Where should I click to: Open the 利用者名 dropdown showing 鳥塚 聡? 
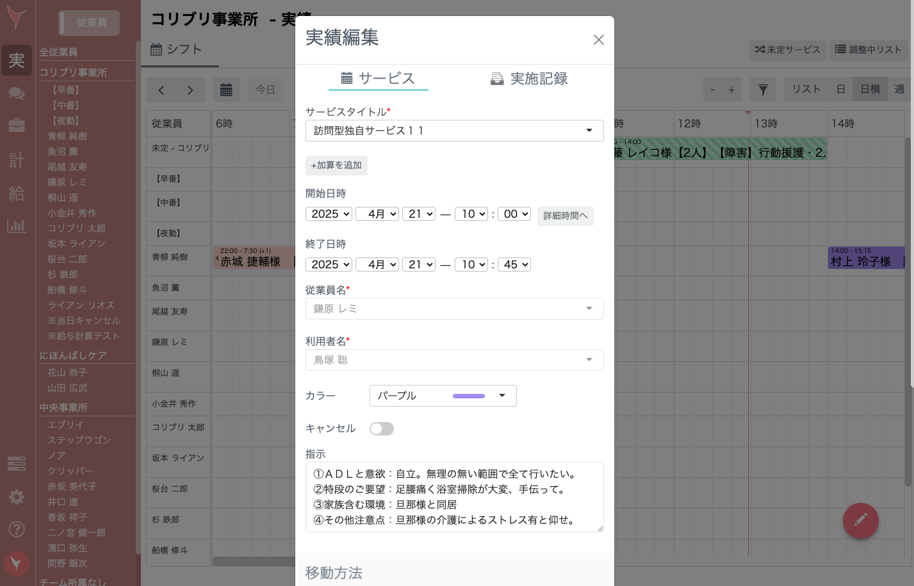tap(455, 360)
